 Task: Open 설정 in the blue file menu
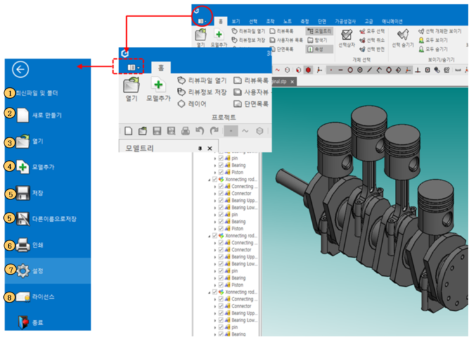coord(48,271)
